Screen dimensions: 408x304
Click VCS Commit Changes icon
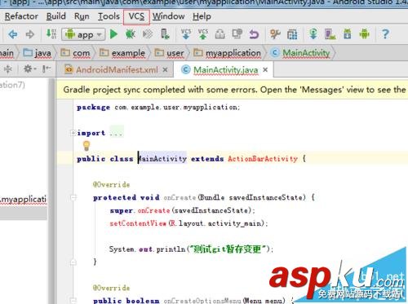coord(203,34)
